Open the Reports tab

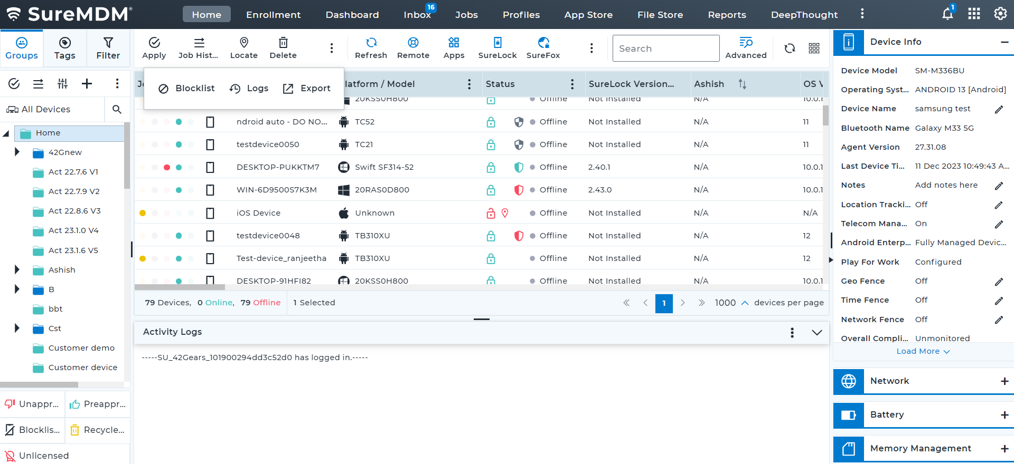coord(727,15)
